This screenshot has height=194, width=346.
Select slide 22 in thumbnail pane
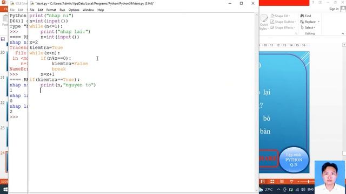[x=3, y=103]
